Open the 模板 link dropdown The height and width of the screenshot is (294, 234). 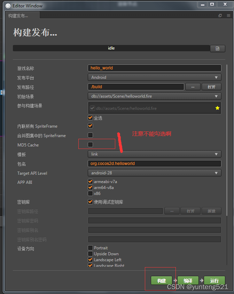[x=155, y=154]
